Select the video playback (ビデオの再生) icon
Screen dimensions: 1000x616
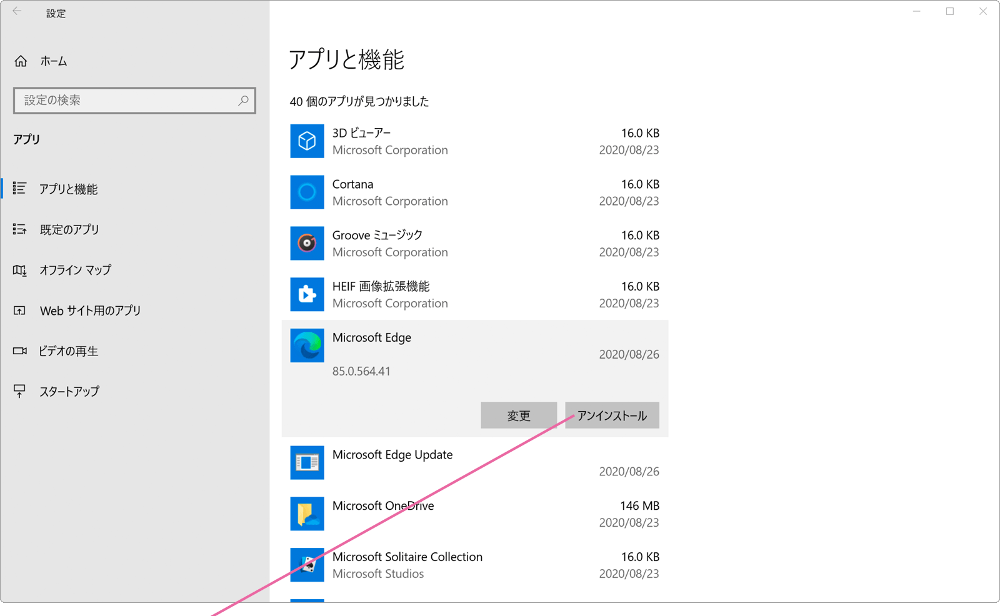[x=19, y=351]
